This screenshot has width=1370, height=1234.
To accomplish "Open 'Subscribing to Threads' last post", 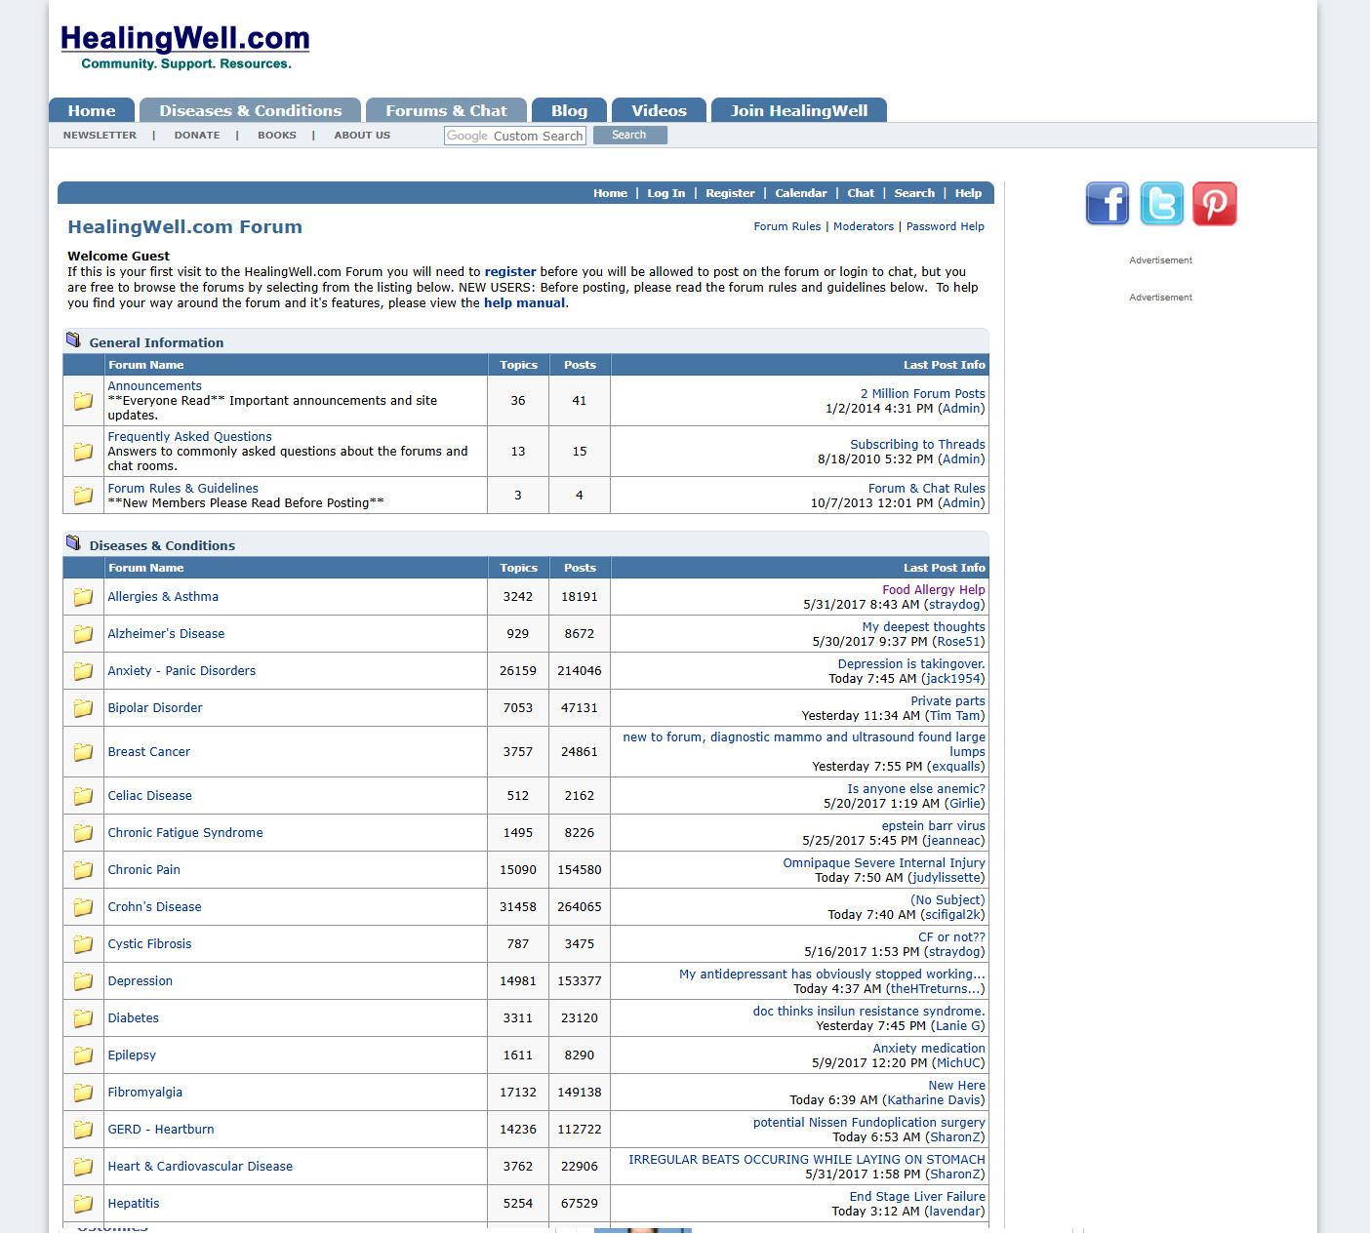I will 917,445.
